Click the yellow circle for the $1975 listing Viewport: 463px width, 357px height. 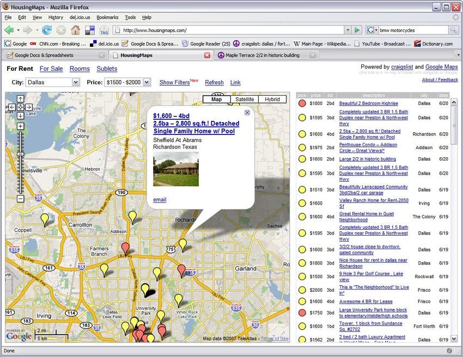(x=302, y=147)
